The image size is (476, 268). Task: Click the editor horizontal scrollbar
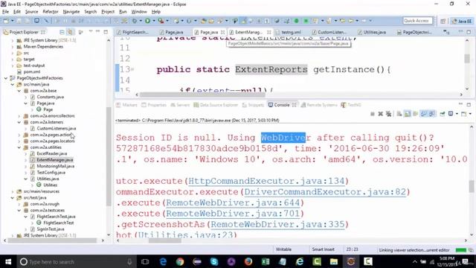click(202, 95)
